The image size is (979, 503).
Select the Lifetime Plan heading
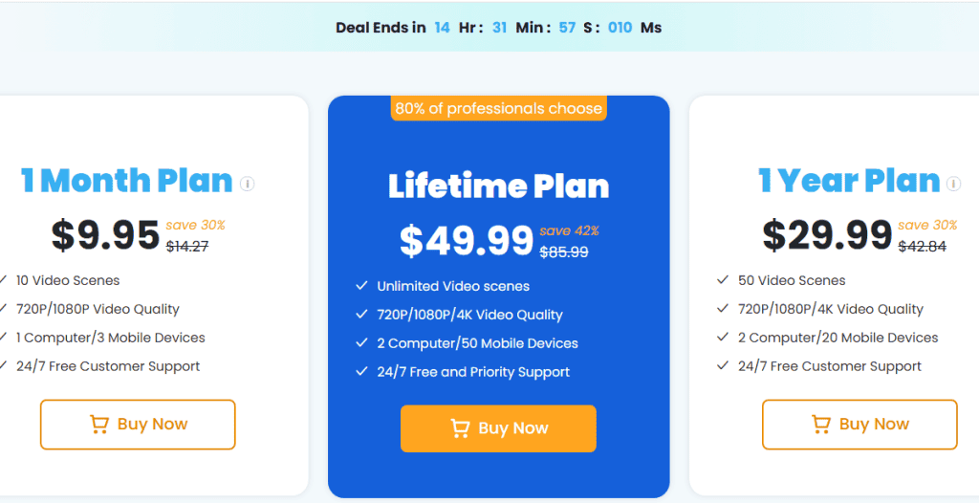coord(498,186)
